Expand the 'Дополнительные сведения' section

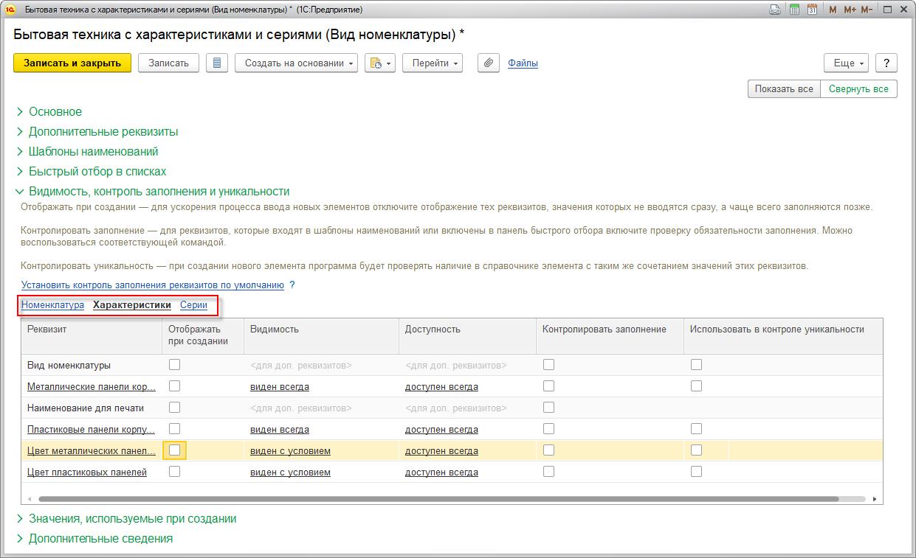[x=100, y=539]
